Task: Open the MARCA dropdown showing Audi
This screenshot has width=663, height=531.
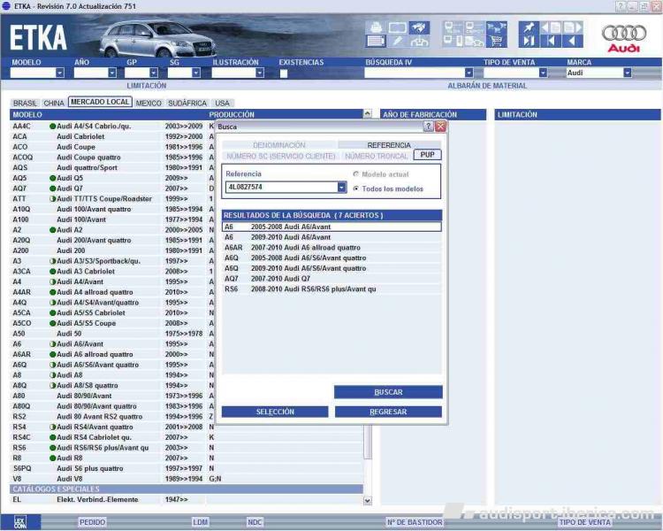Action: 628,73
